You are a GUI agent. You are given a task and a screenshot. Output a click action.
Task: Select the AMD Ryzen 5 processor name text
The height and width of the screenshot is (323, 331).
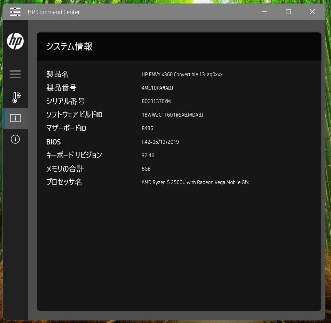click(195, 182)
